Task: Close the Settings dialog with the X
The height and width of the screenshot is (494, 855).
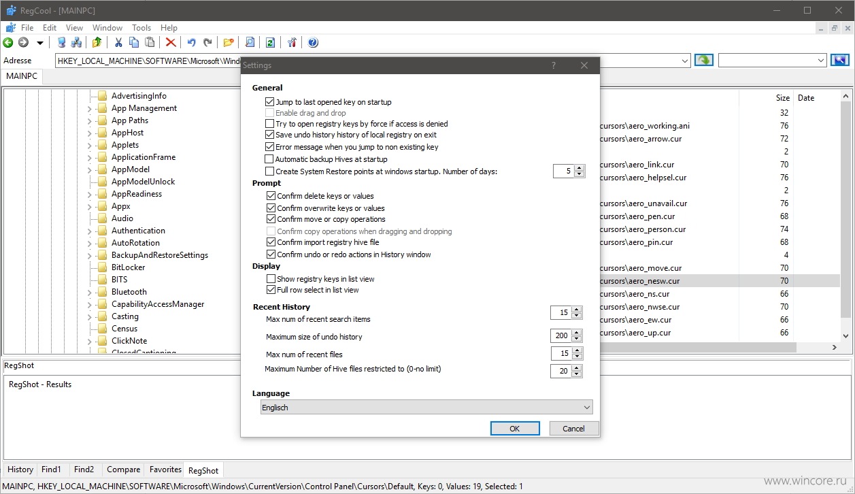Action: [x=584, y=65]
